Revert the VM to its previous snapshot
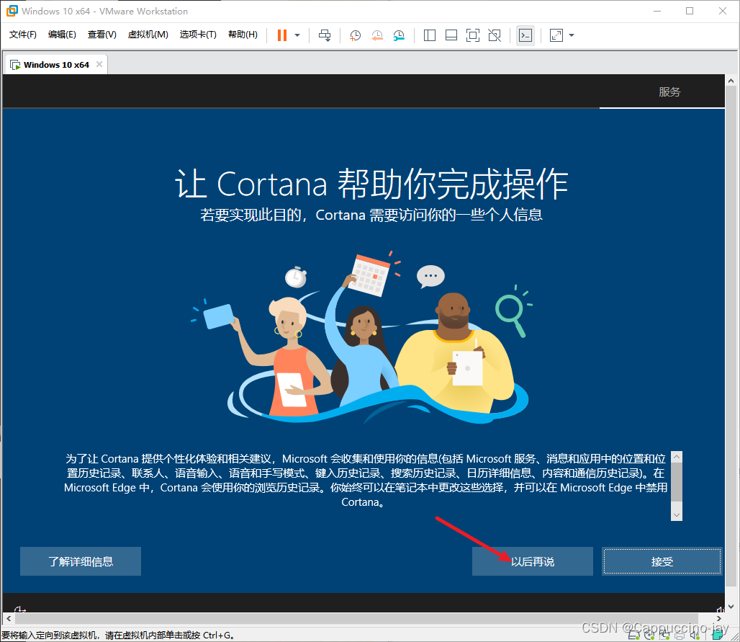 [x=377, y=35]
